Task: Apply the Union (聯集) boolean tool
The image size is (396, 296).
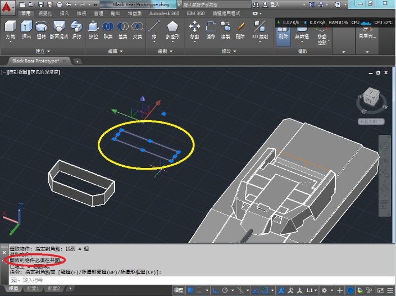Action: point(108,30)
